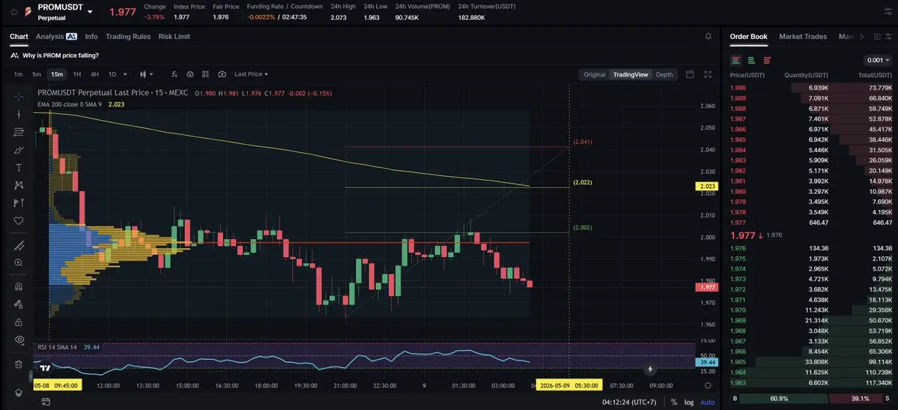Screen dimensions: 898x410
Task: Click the ask price 1.990 row
Action: click(810, 88)
